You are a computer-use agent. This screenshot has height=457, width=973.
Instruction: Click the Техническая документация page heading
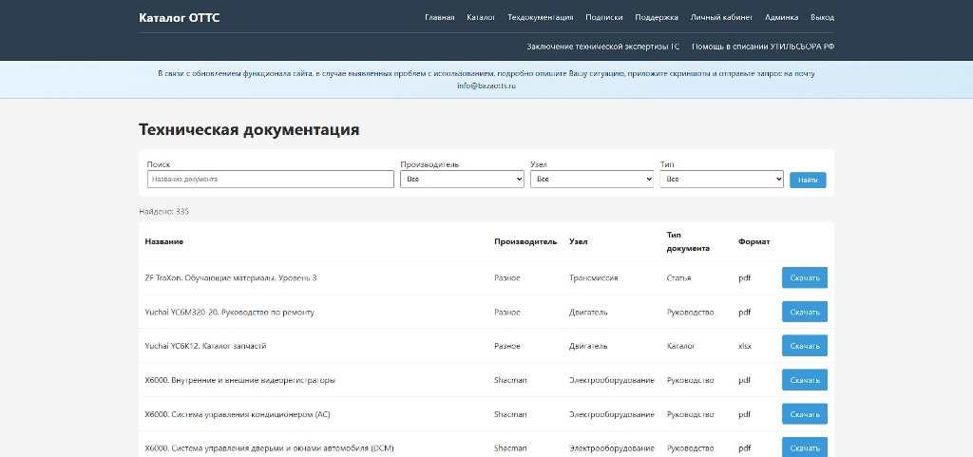coord(249,129)
